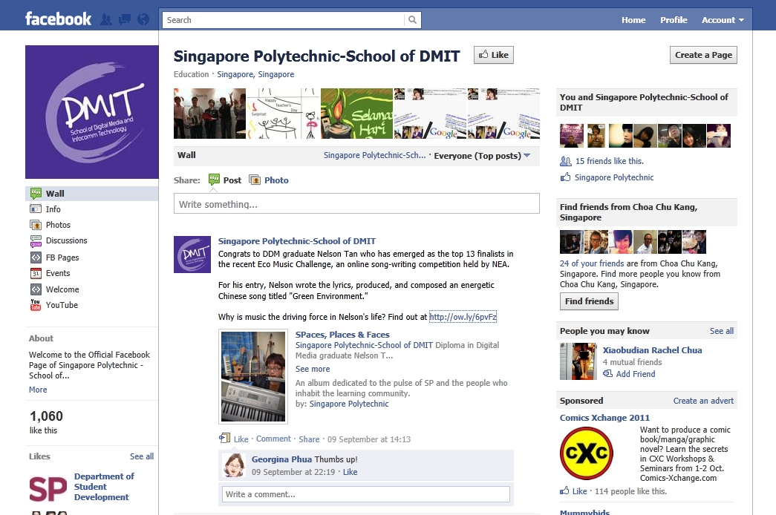The image size is (776, 515).
Task: Open Xiaobudian Rachel Chua's profile
Action: [652, 350]
